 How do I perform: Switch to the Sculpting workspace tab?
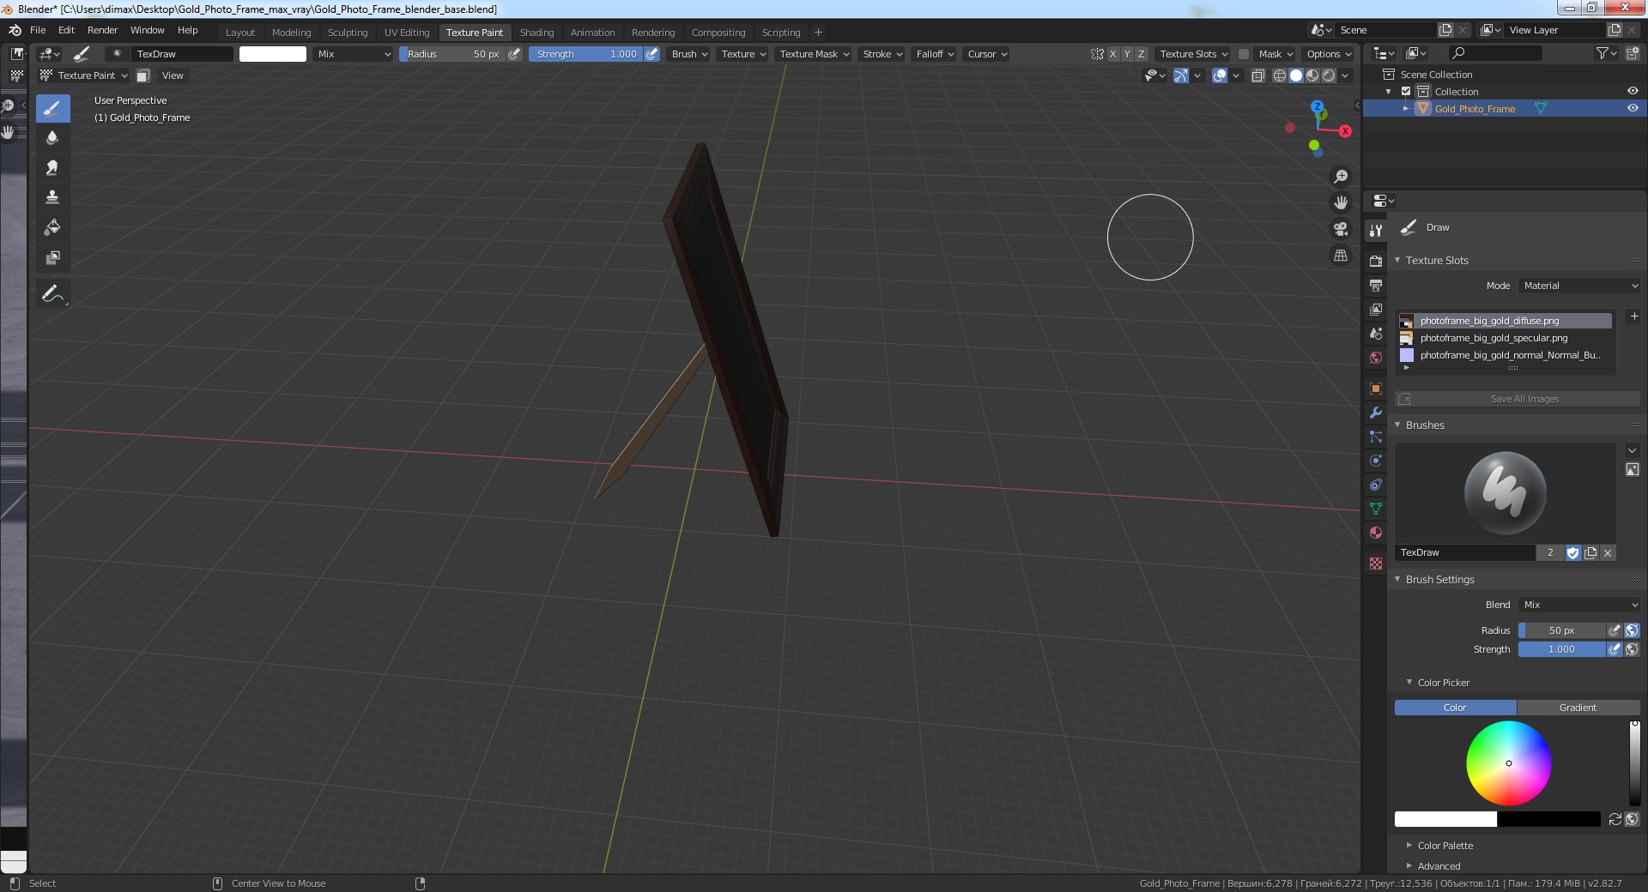point(348,33)
